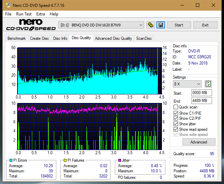The width and height of the screenshot is (224, 184).
Task: Maximize the Nero CD-DVD Speed window
Action: click(198, 5)
